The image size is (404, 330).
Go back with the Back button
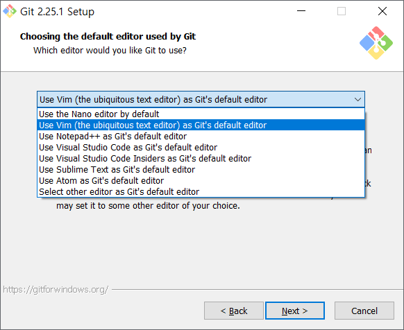coord(234,311)
